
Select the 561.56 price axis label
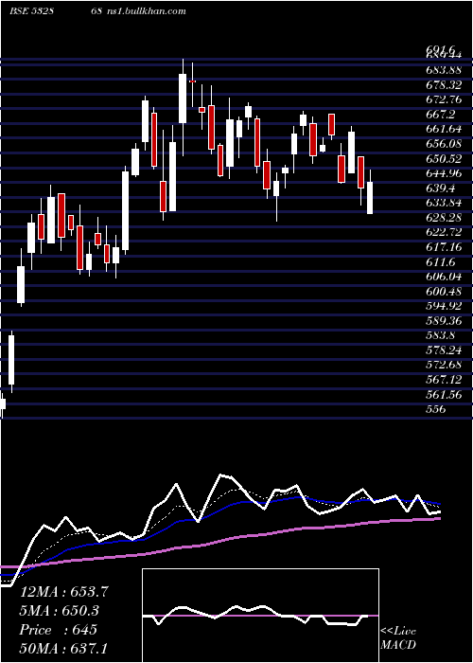pos(443,394)
